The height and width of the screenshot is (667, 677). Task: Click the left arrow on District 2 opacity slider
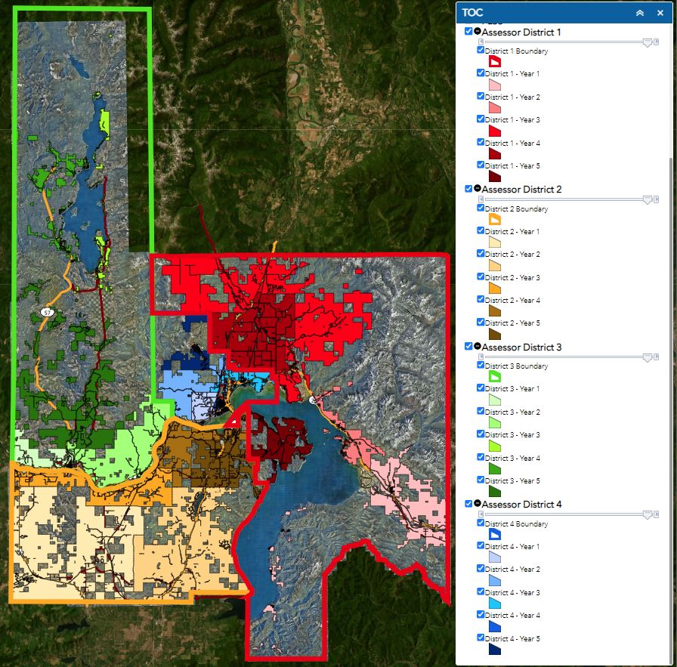point(481,200)
